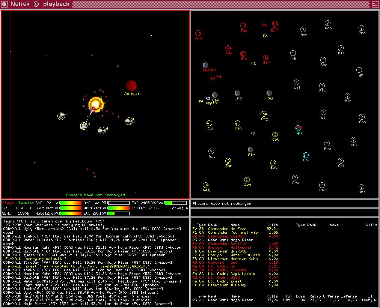This screenshot has height=308, width=380.
Task: Click the Capella planet in tactical view
Action: tap(131, 86)
